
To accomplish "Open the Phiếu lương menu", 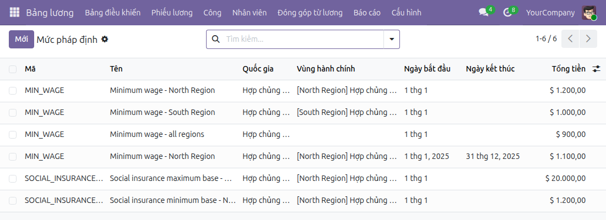I will pos(172,13).
